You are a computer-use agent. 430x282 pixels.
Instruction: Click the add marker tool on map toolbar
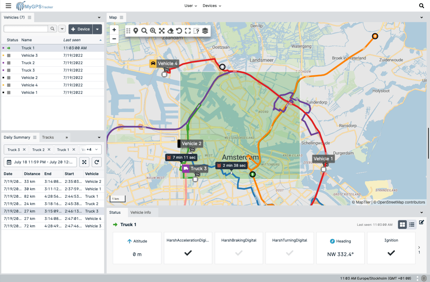click(x=136, y=31)
